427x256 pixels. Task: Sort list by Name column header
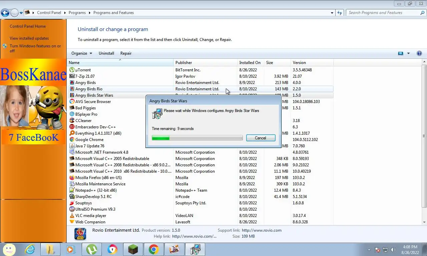pyautogui.click(x=120, y=63)
